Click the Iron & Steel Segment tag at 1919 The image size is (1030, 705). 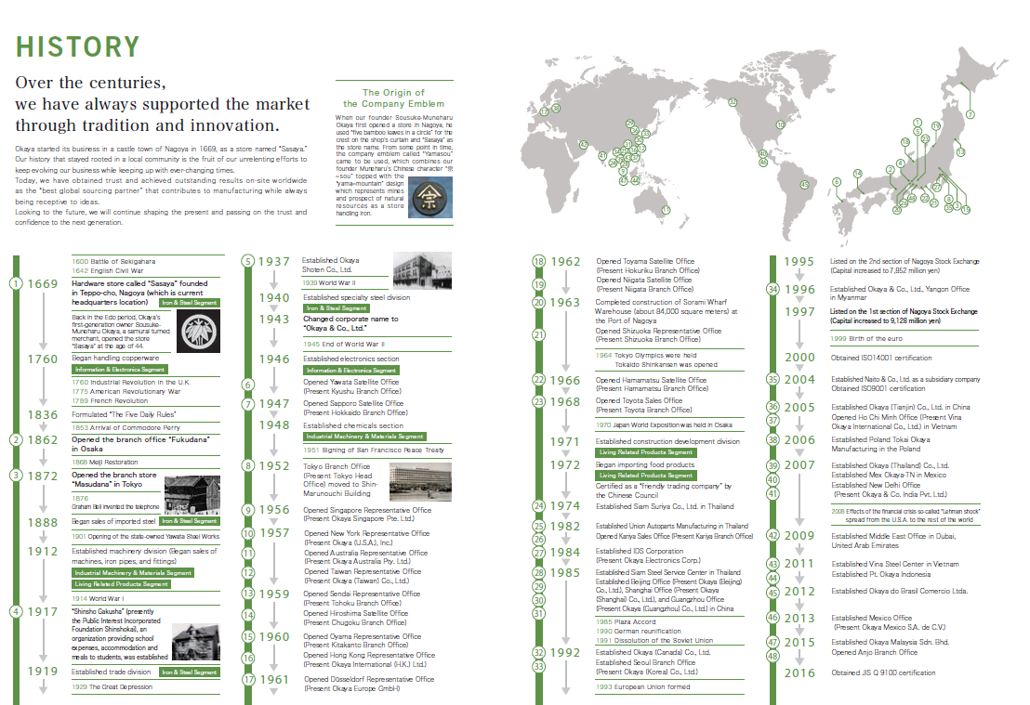pyautogui.click(x=190, y=672)
